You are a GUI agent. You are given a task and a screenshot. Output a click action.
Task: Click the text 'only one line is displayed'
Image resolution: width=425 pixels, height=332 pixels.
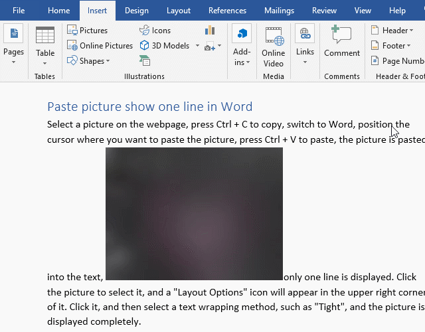pyautogui.click(x=337, y=277)
